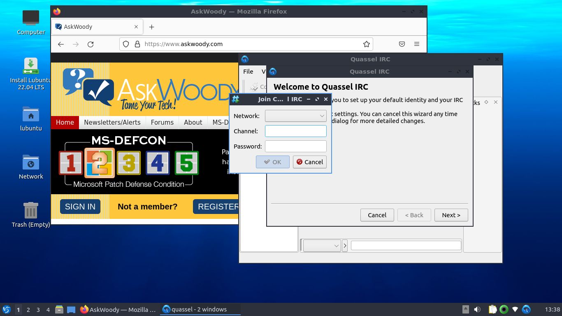
Task: Open the Lubuntu start menu
Action: [6, 309]
